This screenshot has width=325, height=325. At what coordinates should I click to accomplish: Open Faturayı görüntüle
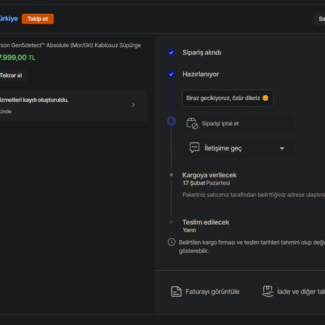click(x=212, y=292)
